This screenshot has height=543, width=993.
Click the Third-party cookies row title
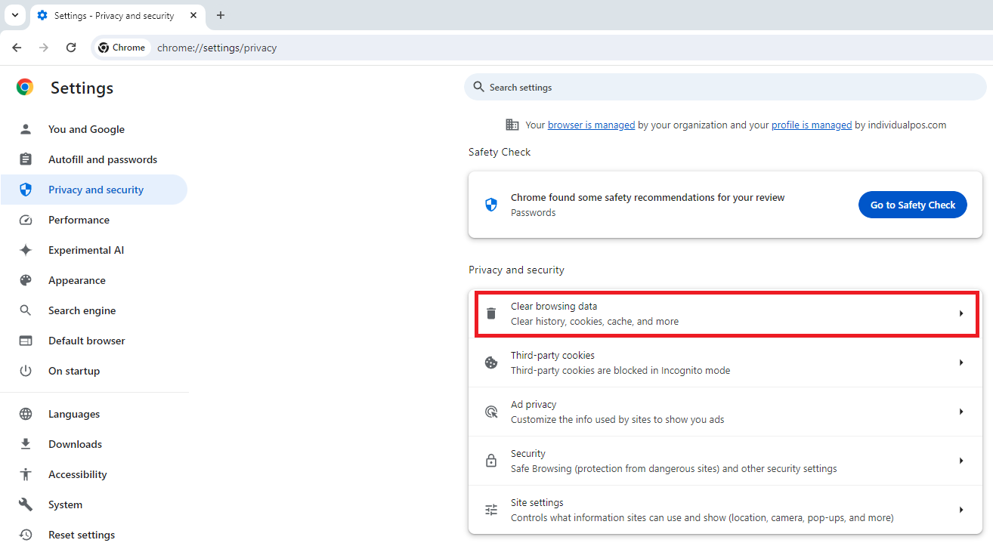pos(552,356)
